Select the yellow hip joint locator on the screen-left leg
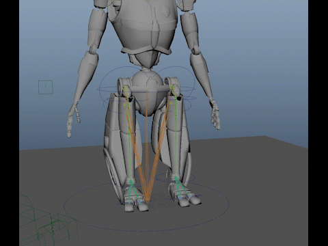The image size is (328, 246). 125,88
